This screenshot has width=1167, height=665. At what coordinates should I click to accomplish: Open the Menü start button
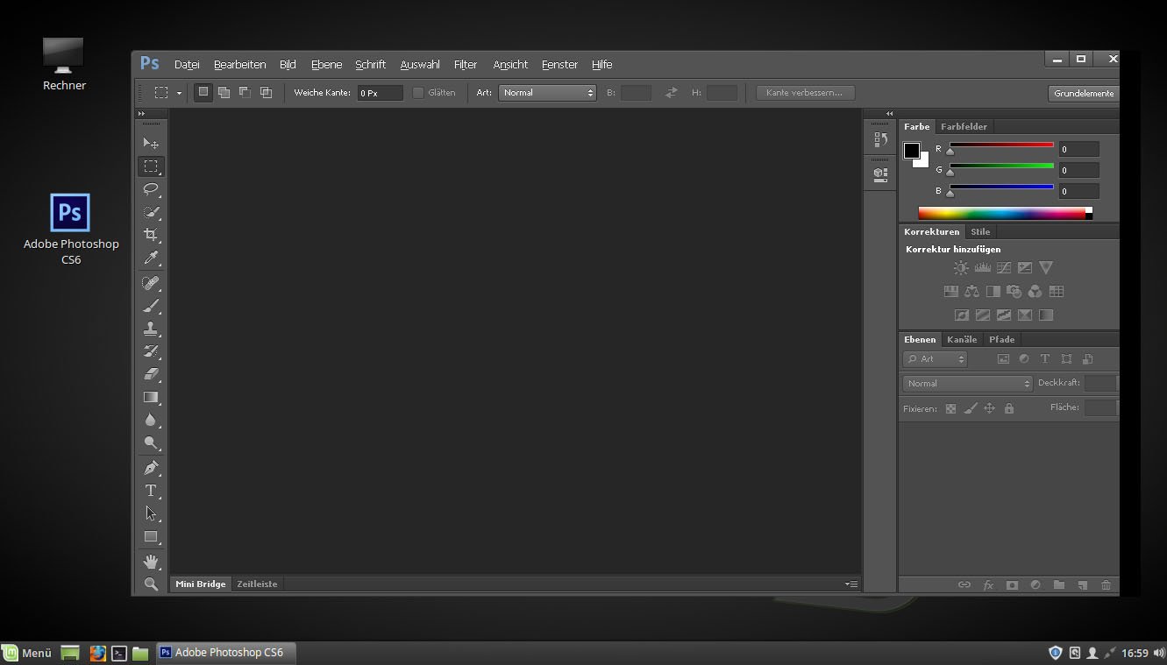coord(27,653)
